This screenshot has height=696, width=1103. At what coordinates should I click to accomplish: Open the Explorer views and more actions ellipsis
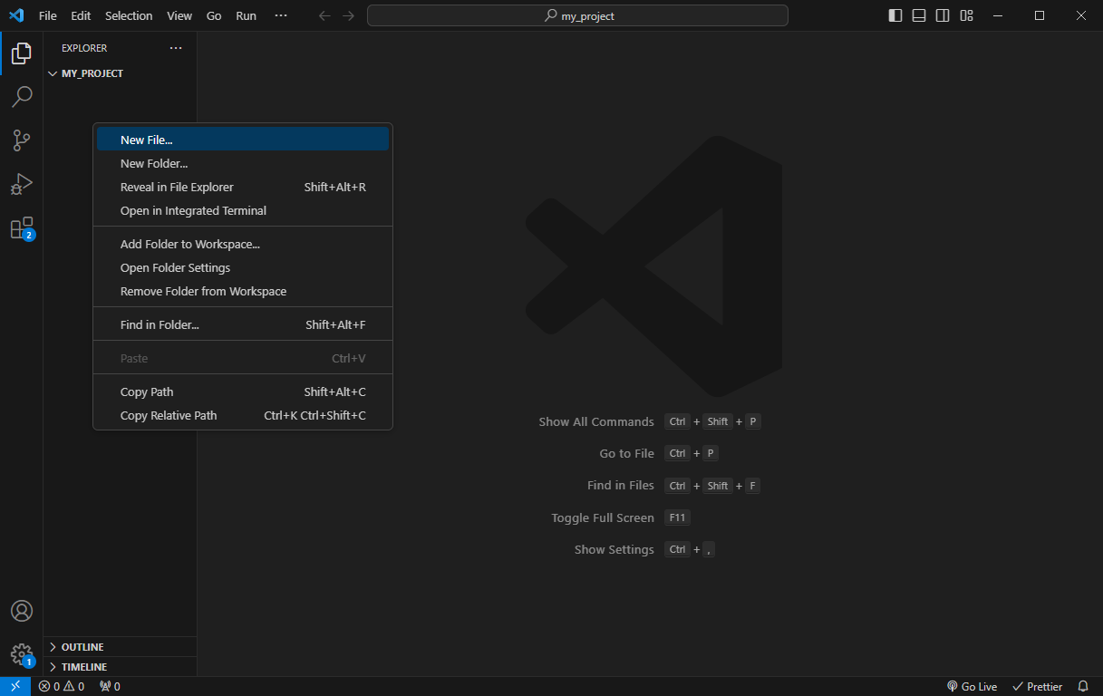(x=176, y=48)
